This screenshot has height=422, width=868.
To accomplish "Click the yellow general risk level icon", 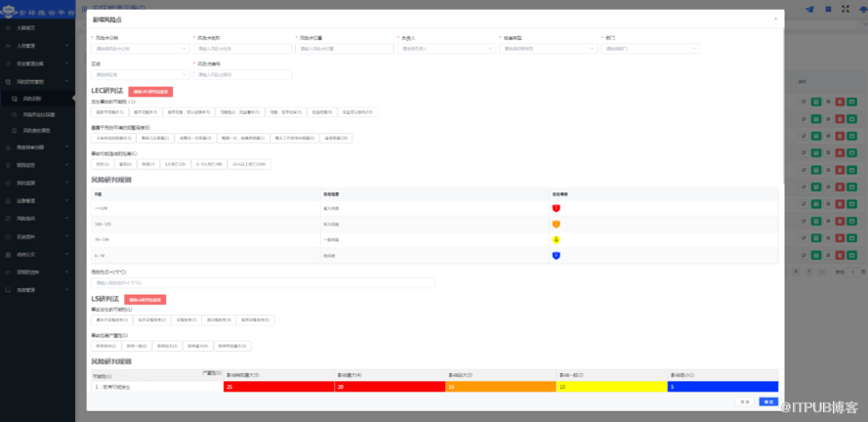I will click(556, 239).
